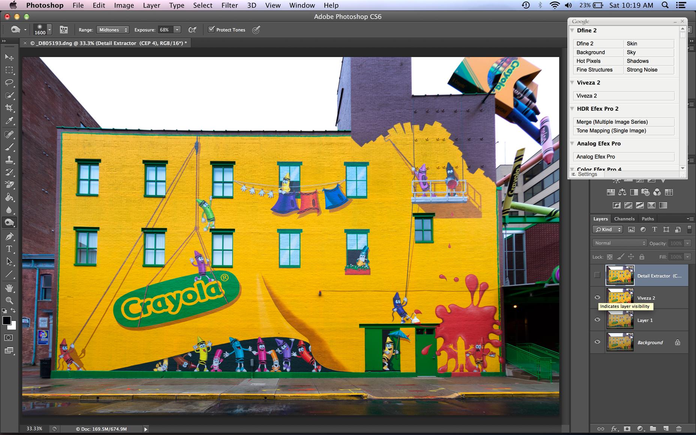Open the Filter menu
The height and width of the screenshot is (435, 696).
point(229,5)
